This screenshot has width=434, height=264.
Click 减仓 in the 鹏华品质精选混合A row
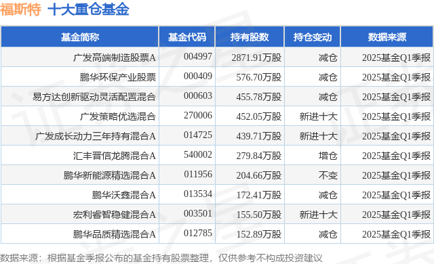(x=328, y=234)
